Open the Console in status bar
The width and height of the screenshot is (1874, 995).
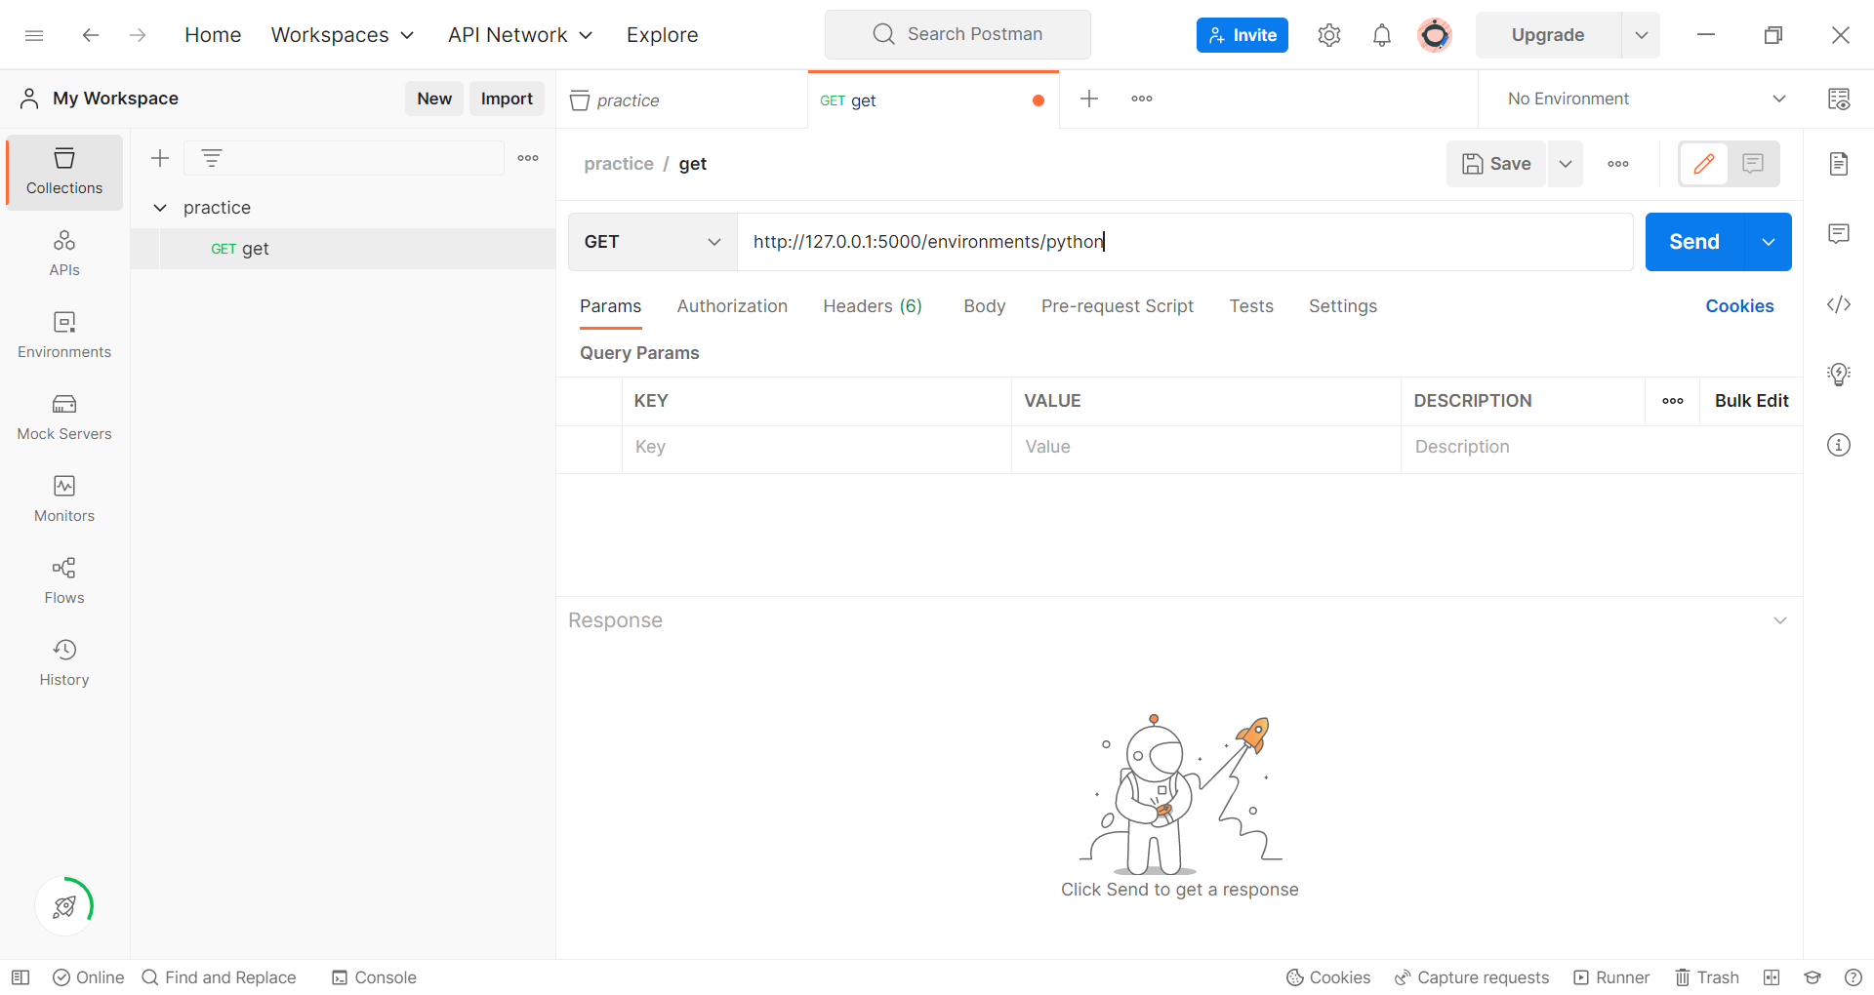click(x=374, y=977)
